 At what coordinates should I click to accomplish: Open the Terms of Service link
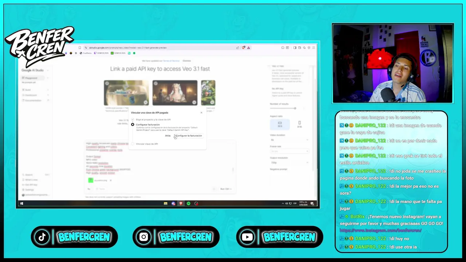click(171, 61)
